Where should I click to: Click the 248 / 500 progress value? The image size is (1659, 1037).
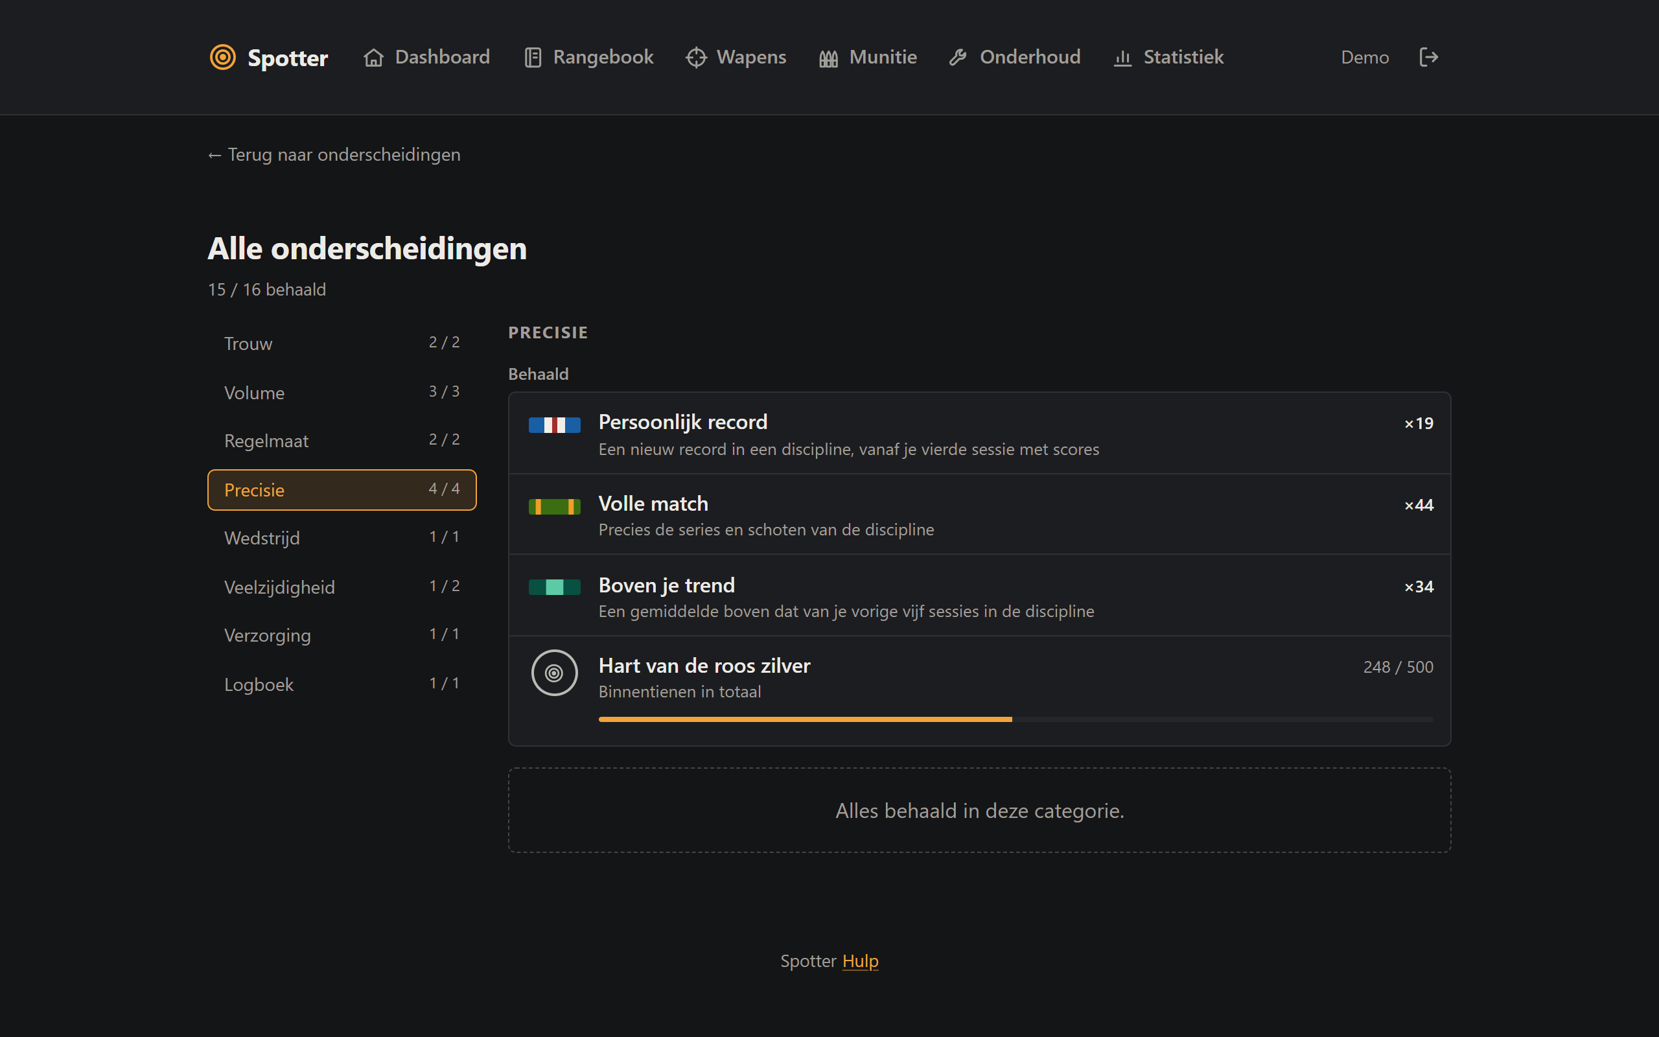(x=1398, y=668)
